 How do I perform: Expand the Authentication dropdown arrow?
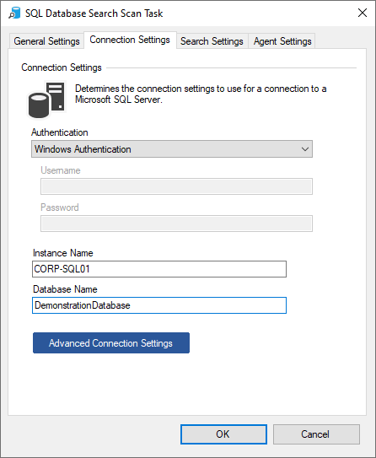tap(305, 149)
